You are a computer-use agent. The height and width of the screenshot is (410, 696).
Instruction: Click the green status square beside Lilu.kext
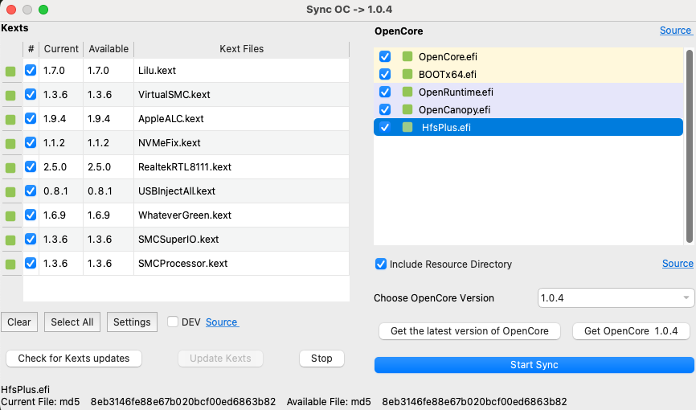click(x=10, y=72)
